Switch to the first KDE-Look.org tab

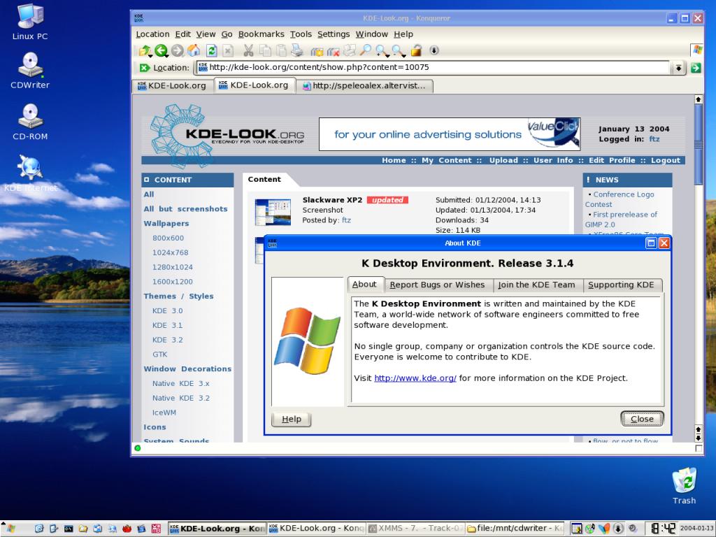[173, 86]
